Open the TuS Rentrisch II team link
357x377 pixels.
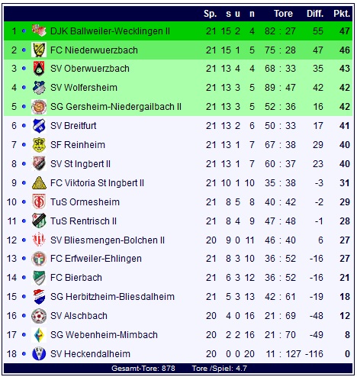83,221
